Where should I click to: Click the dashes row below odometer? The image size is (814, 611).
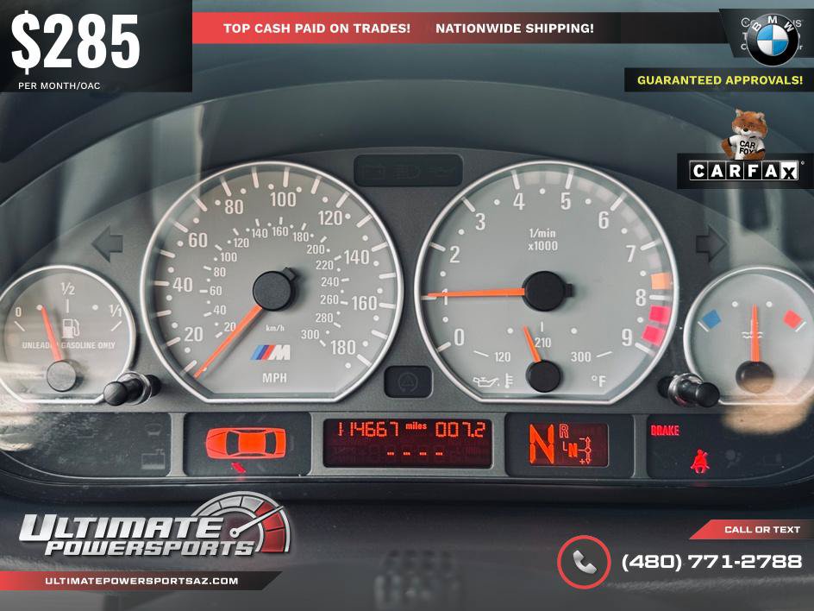pyautogui.click(x=416, y=453)
